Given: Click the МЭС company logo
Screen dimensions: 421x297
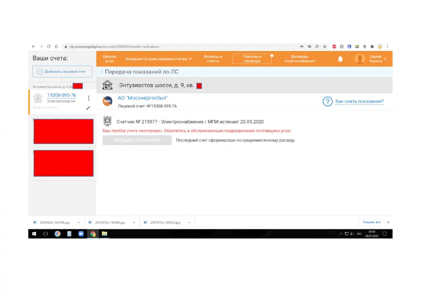Looking at the screenshot, I should point(108,101).
